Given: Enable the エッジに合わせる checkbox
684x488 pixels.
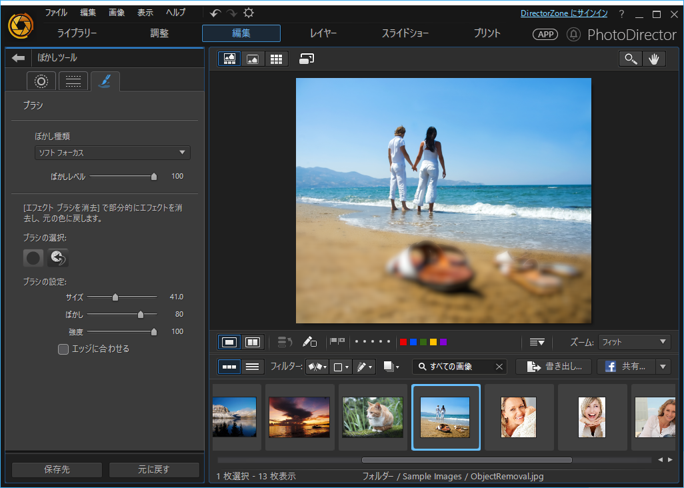Looking at the screenshot, I should coord(63,349).
